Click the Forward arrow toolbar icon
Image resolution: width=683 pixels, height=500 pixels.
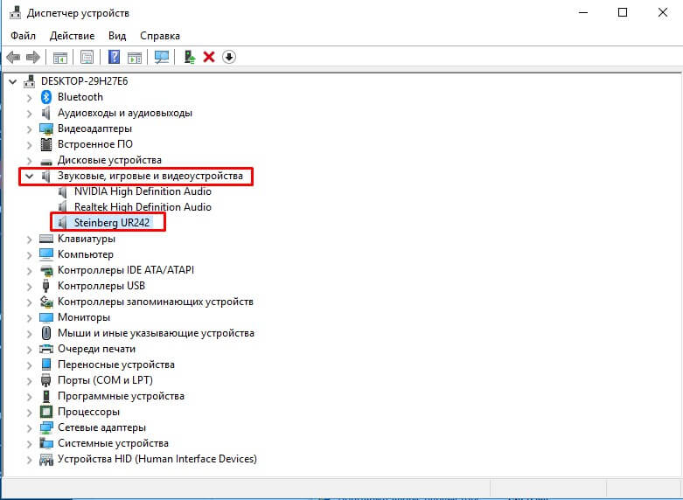tap(33, 57)
